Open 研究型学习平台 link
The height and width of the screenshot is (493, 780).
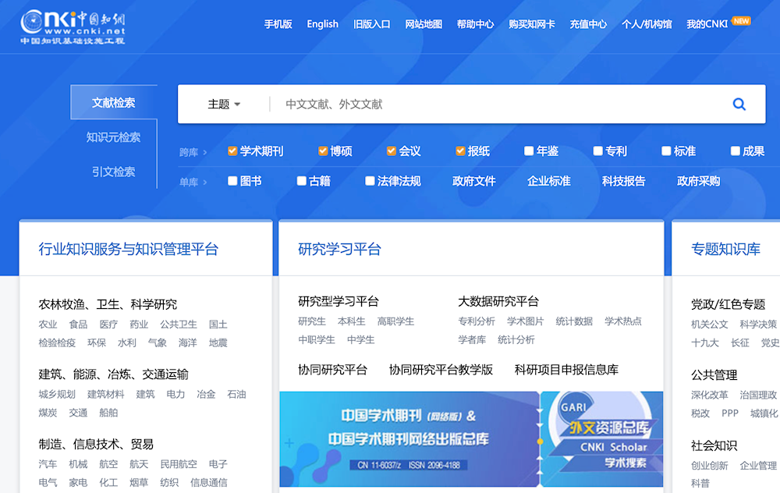pos(339,301)
